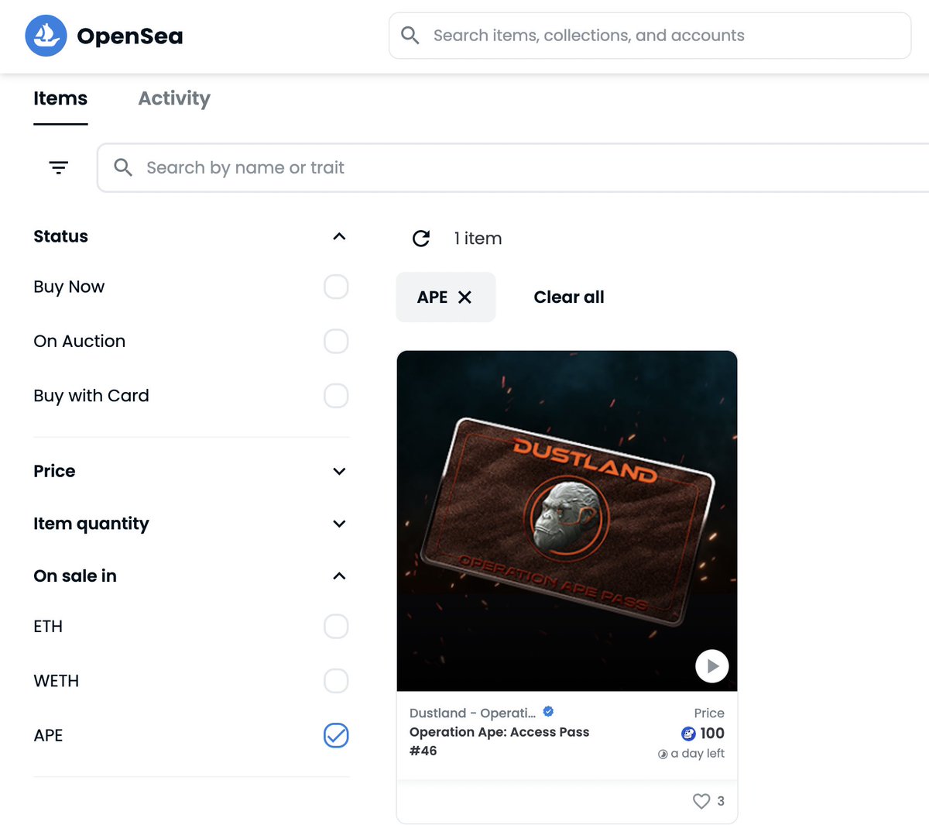
Task: Click the OpenSea wordmark
Action: pos(130,36)
